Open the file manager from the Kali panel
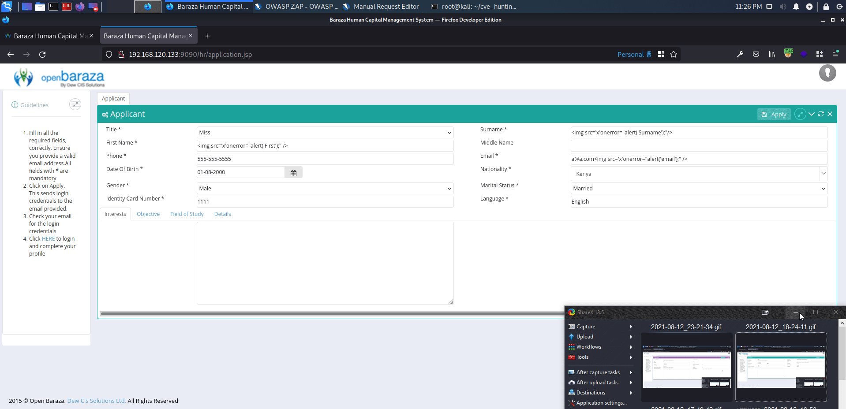 (40, 7)
